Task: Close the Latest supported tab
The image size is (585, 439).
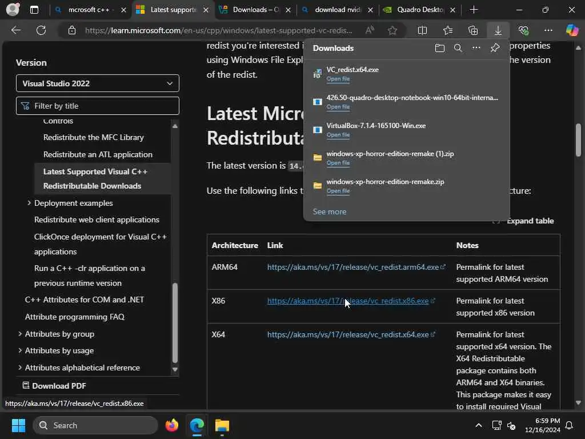Action: click(206, 10)
